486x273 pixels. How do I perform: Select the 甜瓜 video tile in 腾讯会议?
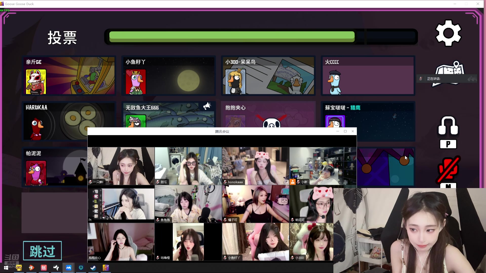pos(188,166)
